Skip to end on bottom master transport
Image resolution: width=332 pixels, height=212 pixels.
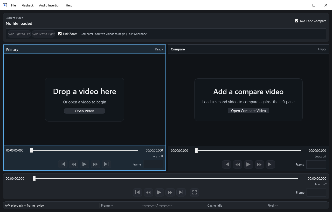point(181,192)
